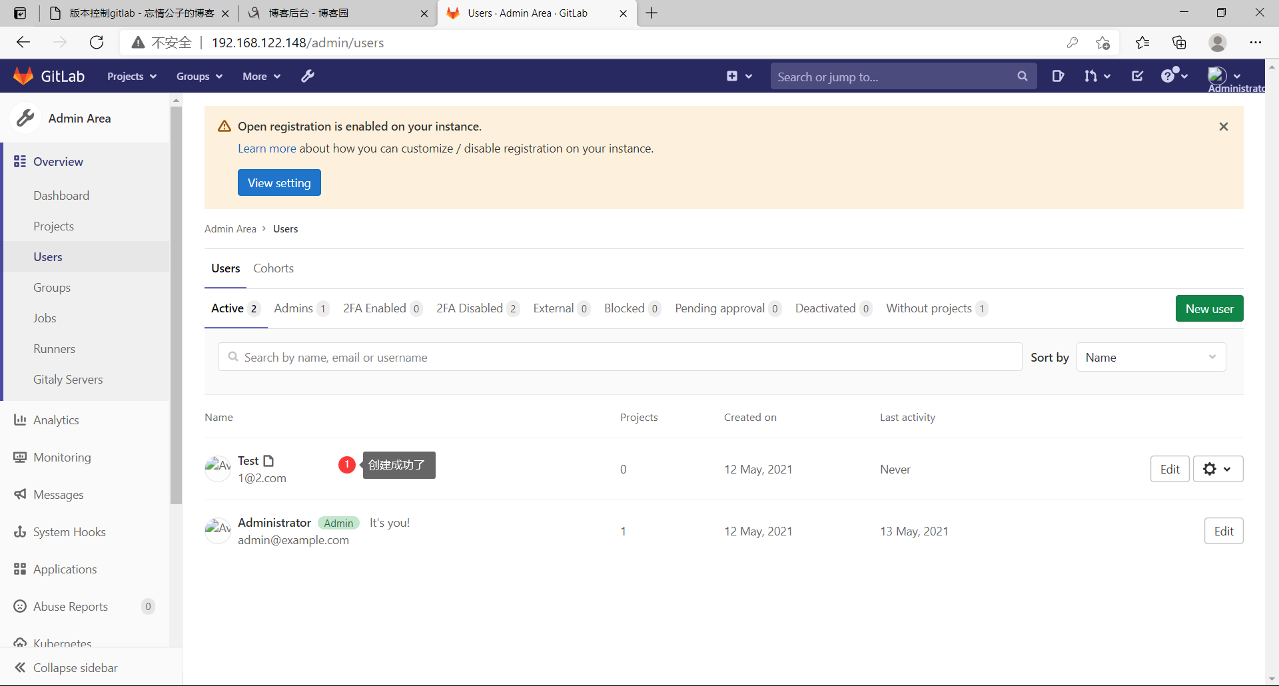Expand the Groups dropdown in navbar
Image resolution: width=1279 pixels, height=686 pixels.
coord(199,76)
